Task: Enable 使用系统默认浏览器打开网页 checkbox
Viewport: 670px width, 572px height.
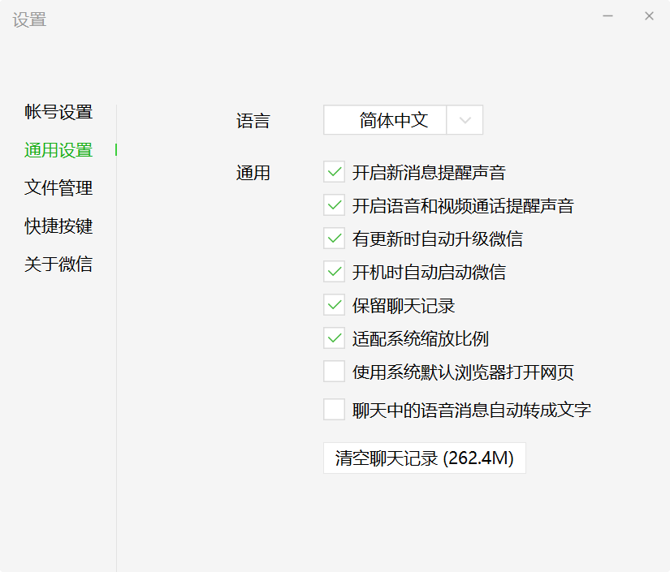Action: (x=334, y=372)
